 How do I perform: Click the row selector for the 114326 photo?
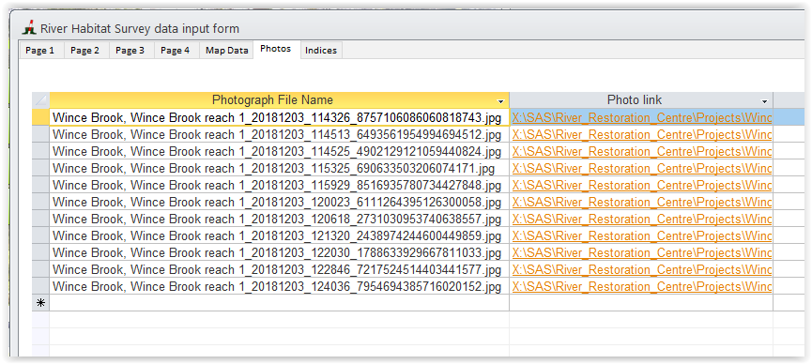tap(41, 117)
